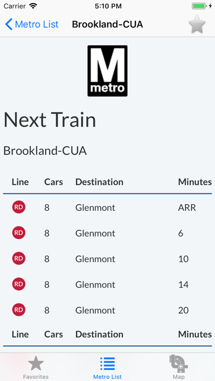The image size is (215, 381).
Task: Click the first Destination column header
Action: tap(99, 182)
